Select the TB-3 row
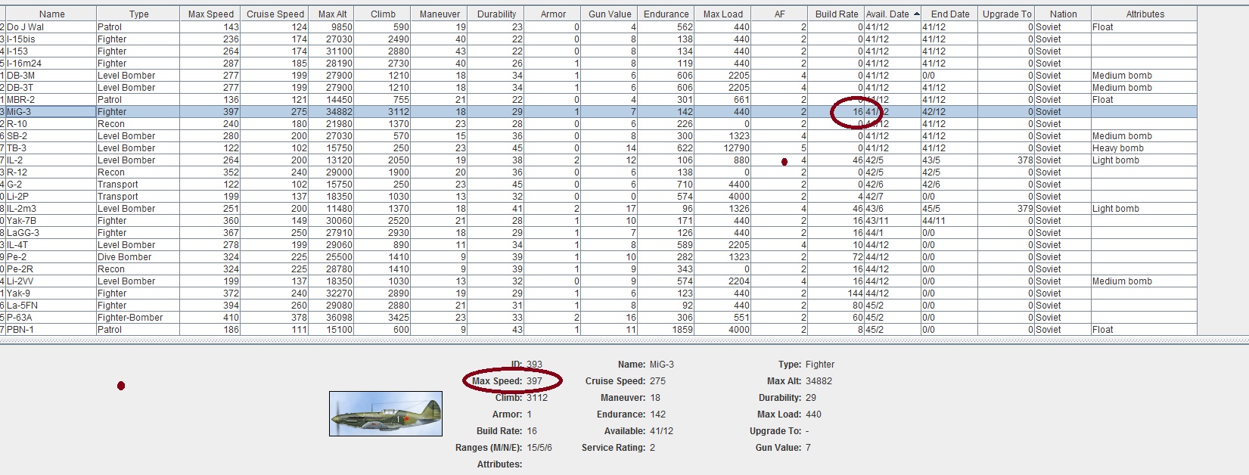This screenshot has width=1249, height=475. [x=598, y=147]
